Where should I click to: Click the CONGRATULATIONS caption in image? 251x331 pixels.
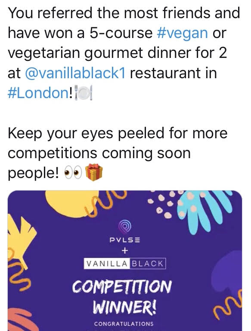point(124,324)
